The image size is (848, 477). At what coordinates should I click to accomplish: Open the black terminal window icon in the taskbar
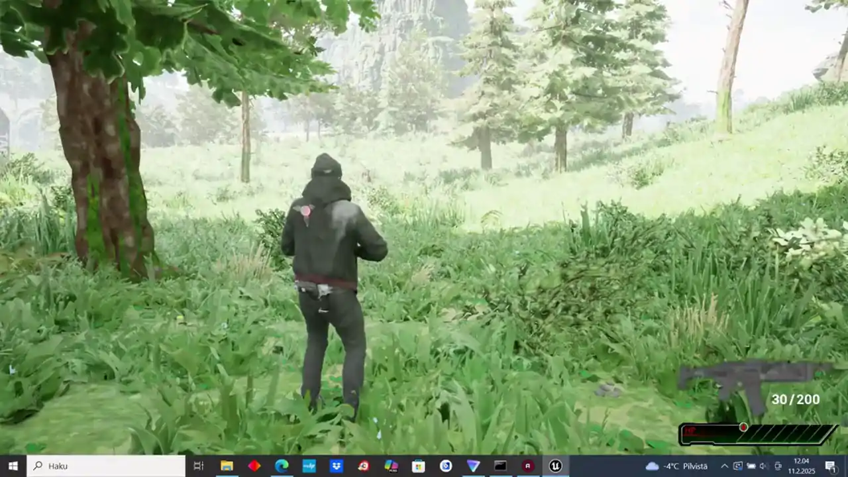[500, 466]
